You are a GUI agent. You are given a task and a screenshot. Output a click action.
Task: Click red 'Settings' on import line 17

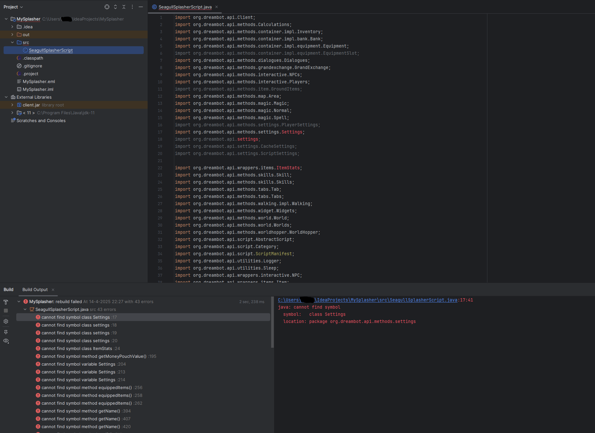pos(292,132)
